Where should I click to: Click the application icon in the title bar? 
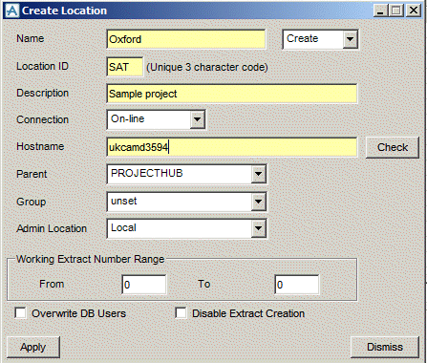coord(12,11)
